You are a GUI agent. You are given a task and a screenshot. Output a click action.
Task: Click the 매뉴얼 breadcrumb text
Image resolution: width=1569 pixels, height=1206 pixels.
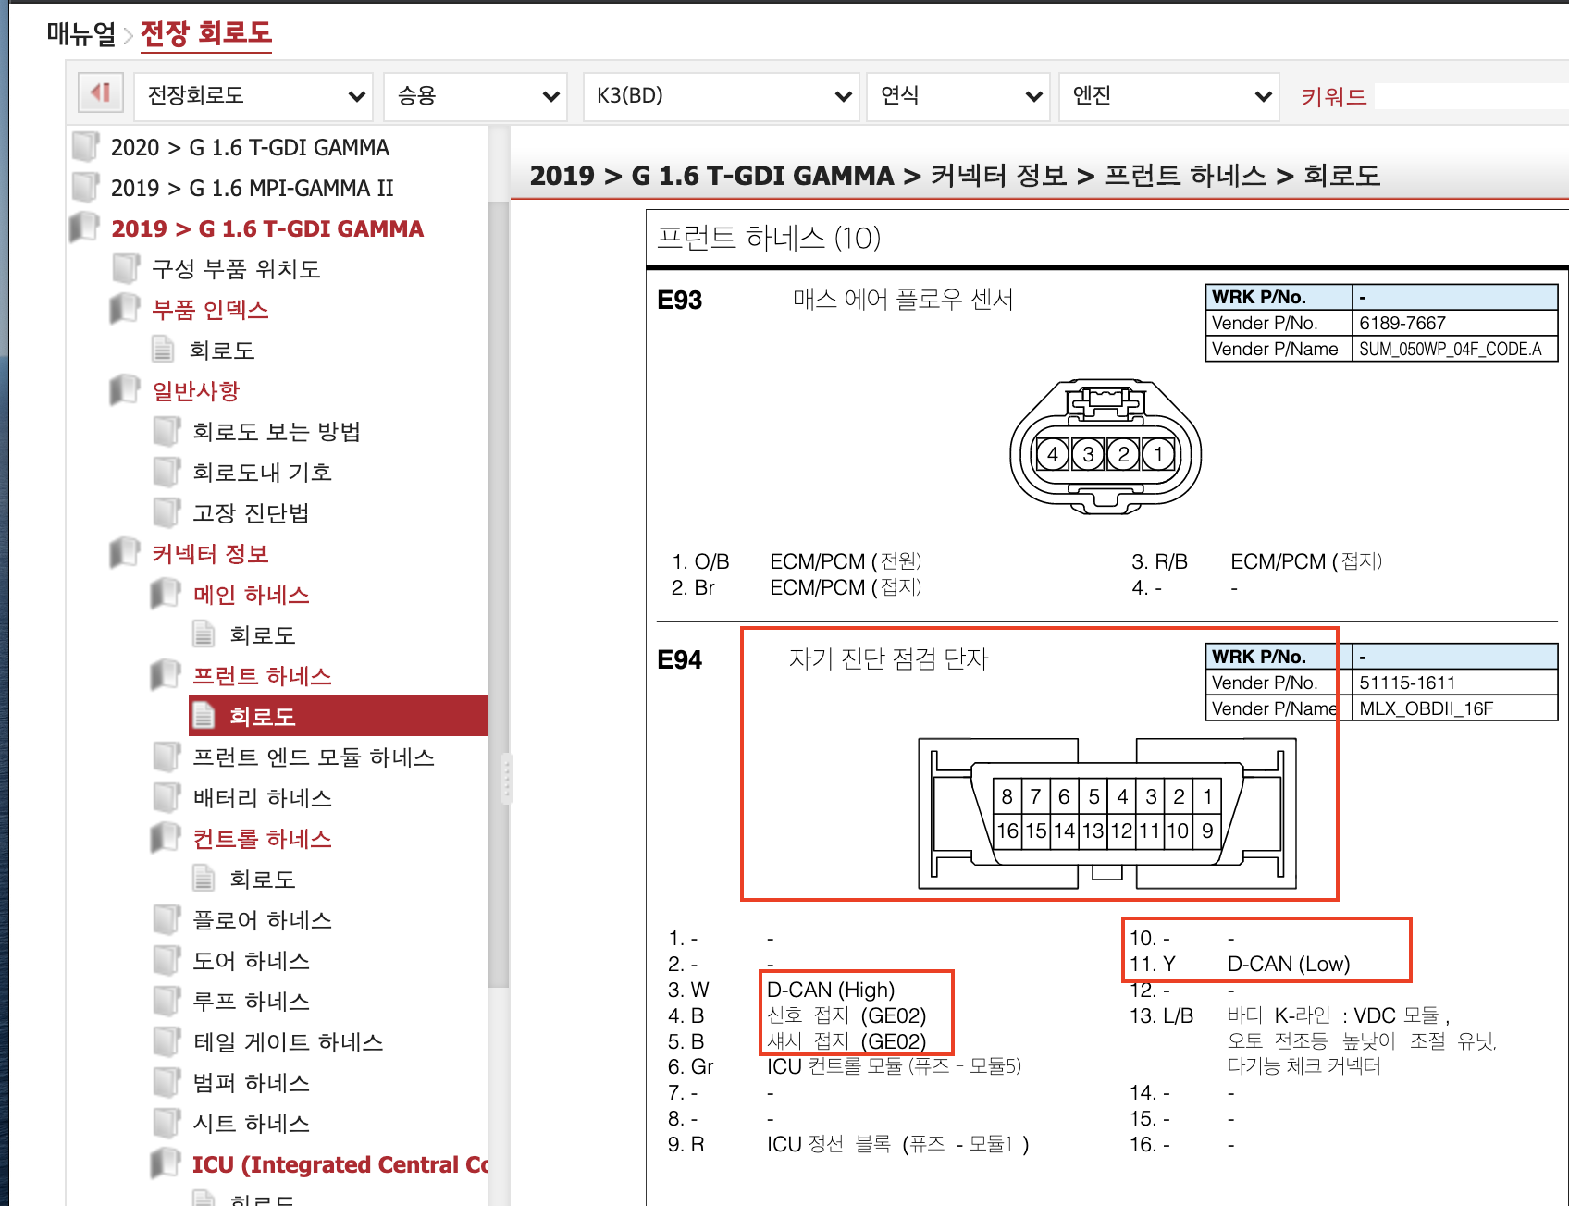click(81, 34)
